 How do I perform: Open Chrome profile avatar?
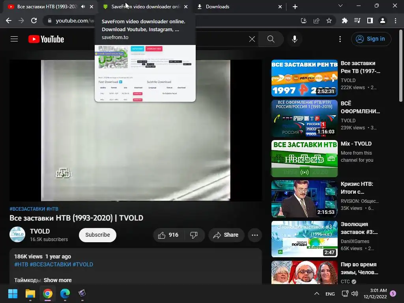coord(383,21)
